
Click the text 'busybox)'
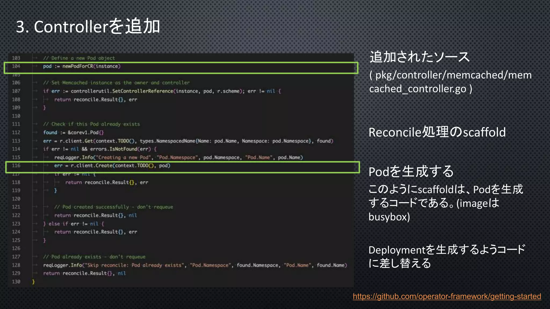click(389, 217)
